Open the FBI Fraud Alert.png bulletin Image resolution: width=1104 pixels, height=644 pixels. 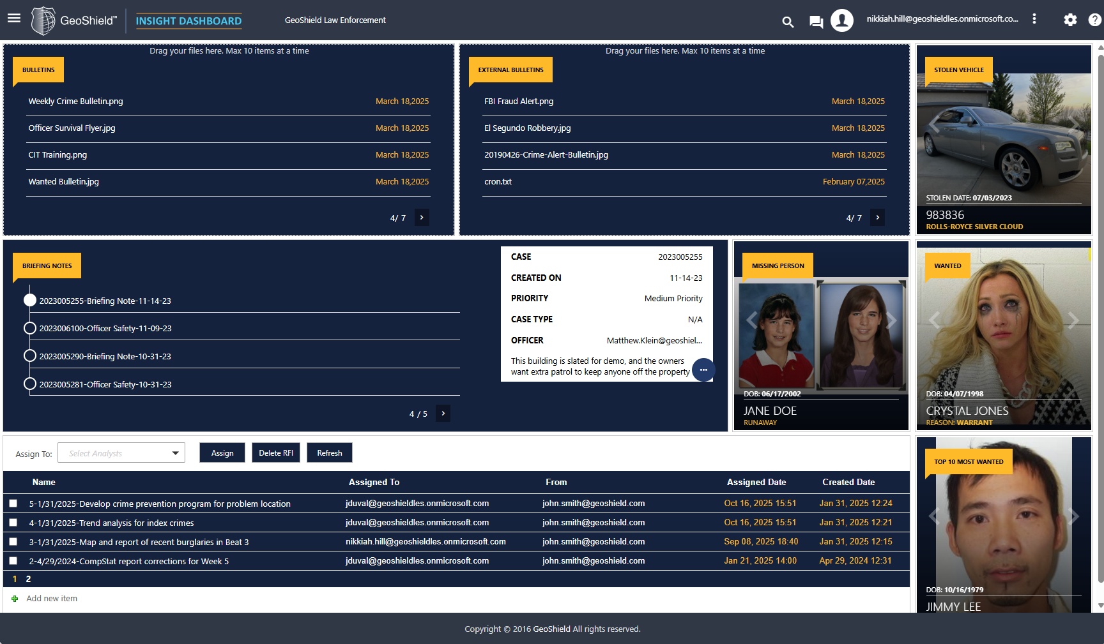pos(519,101)
